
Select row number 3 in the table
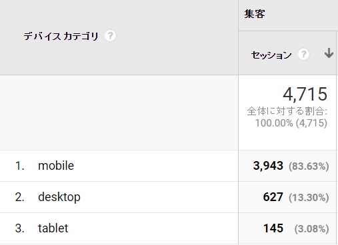pyautogui.click(x=19, y=228)
